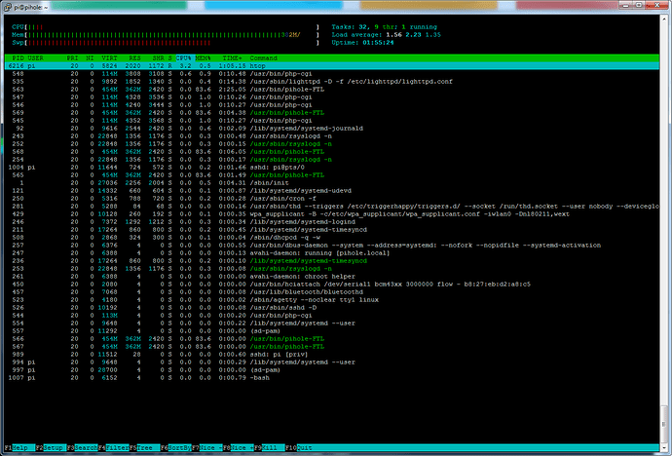The height and width of the screenshot is (456, 672).
Task: Select the systemd-udevd process row
Action: (x=332, y=191)
